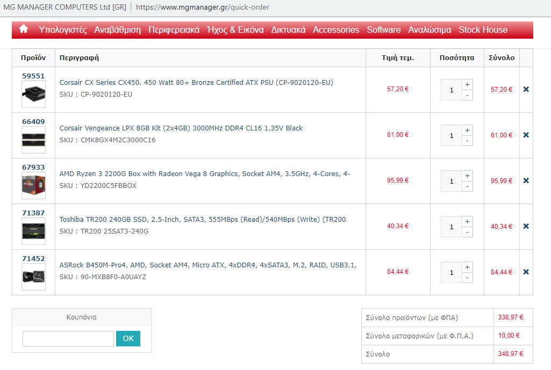Click the products total 338,97 €
Viewport: 551px width, 370px height.
511,317
